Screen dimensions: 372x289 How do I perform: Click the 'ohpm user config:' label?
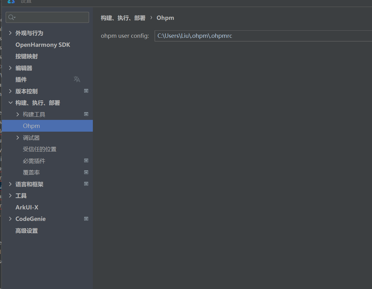point(125,36)
